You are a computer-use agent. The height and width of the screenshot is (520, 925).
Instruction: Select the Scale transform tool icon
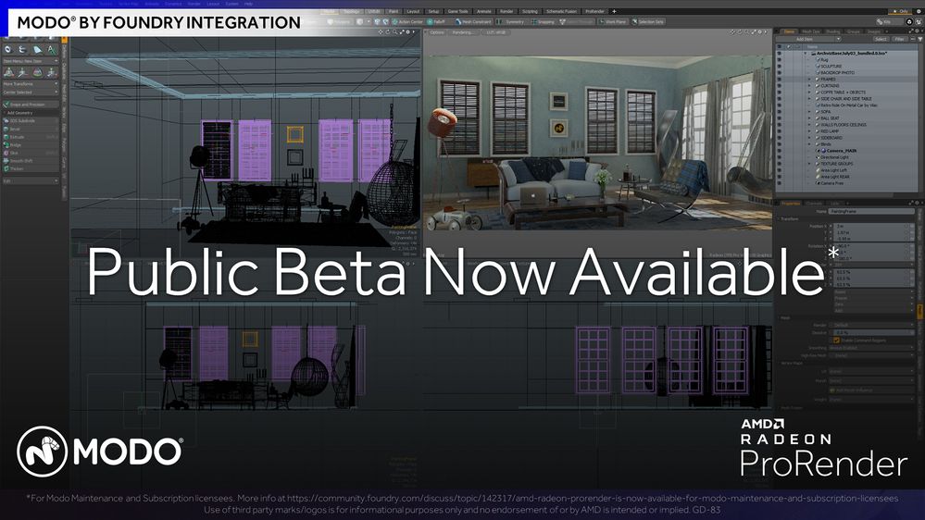[x=37, y=72]
